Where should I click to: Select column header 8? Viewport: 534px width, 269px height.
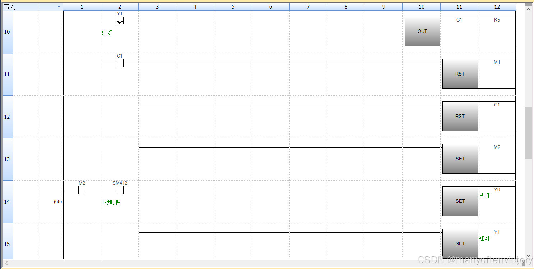click(346, 7)
